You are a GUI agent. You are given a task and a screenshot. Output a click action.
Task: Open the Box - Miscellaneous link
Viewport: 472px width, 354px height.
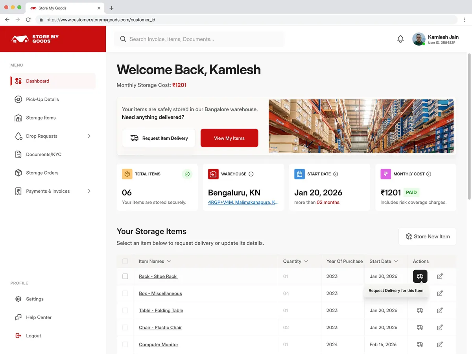point(160,293)
